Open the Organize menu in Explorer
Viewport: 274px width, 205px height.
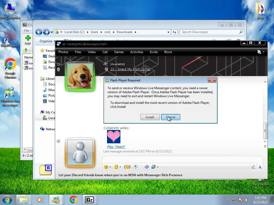tap(47, 41)
